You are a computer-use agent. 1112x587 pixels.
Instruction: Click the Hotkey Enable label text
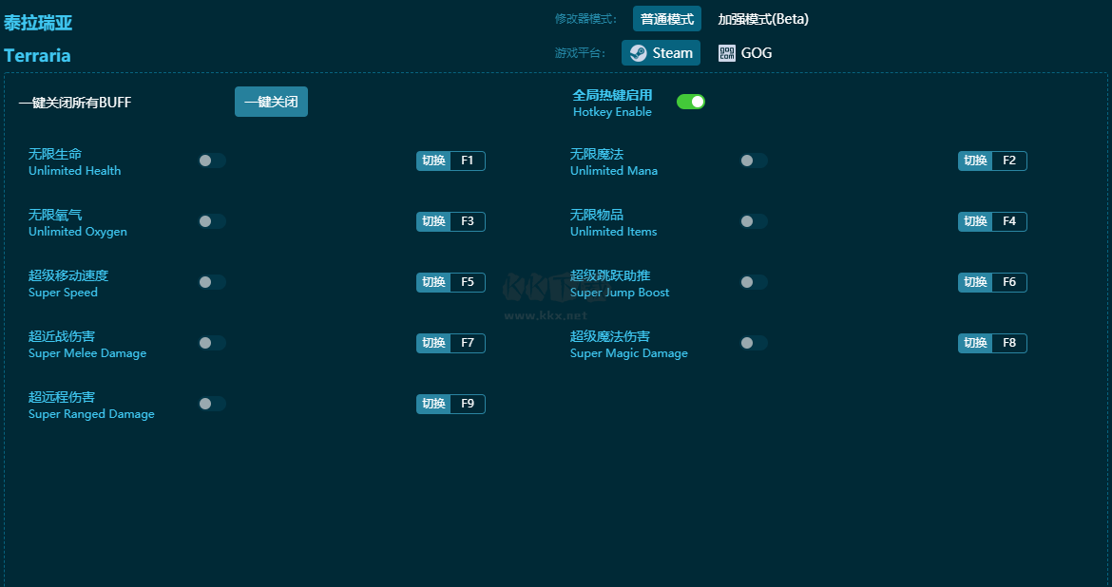612,112
